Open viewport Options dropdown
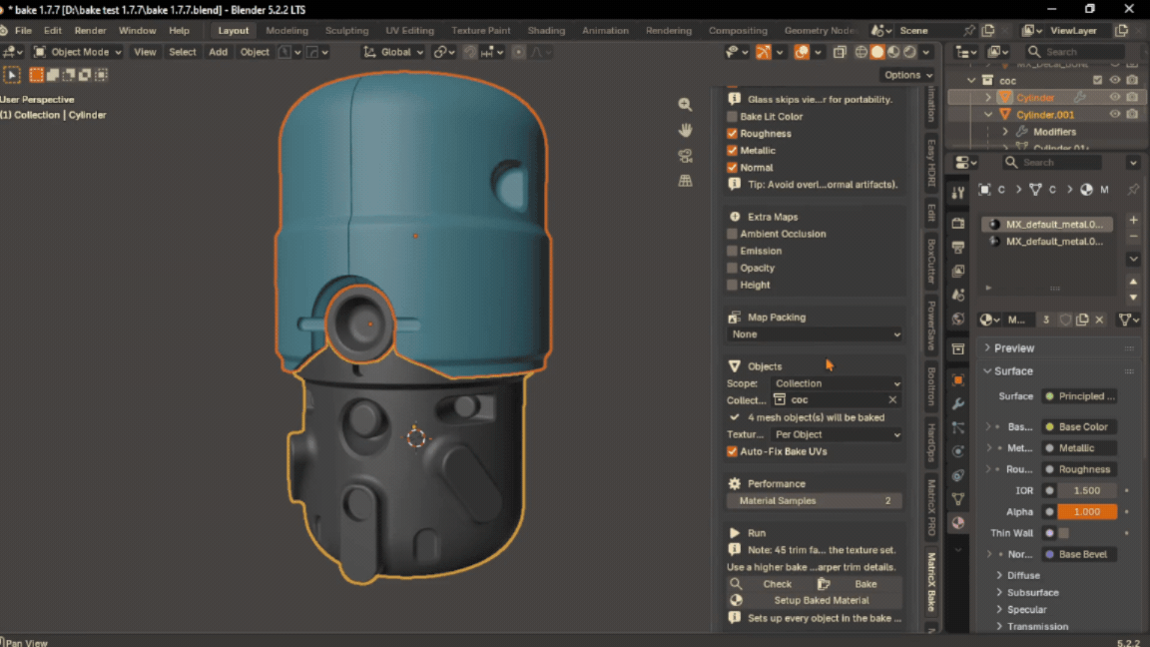 point(907,75)
